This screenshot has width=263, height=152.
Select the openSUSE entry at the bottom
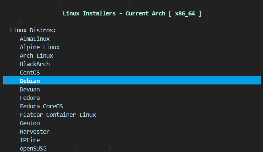tap(33, 148)
